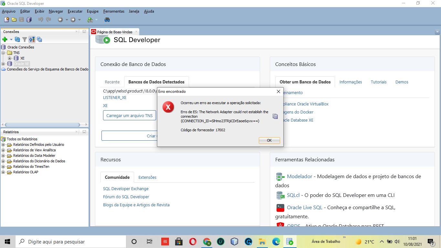Expand Relatórios OLAP tree node
This screenshot has width=441, height=248.
click(x=3, y=172)
